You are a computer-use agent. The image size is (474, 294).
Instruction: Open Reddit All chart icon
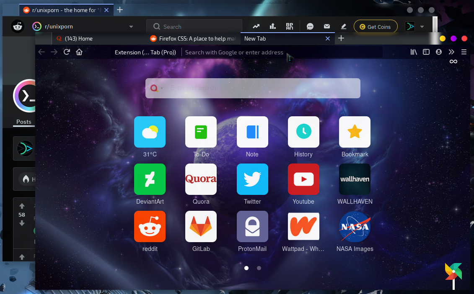(273, 26)
